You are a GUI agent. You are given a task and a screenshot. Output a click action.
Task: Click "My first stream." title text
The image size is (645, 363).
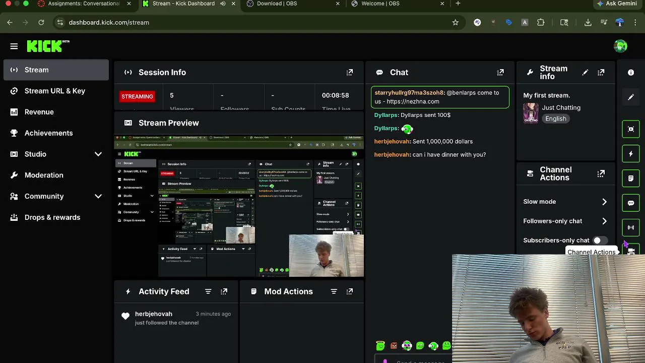click(x=547, y=95)
